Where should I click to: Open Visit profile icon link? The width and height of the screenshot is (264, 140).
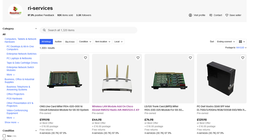pyautogui.click(x=190, y=15)
